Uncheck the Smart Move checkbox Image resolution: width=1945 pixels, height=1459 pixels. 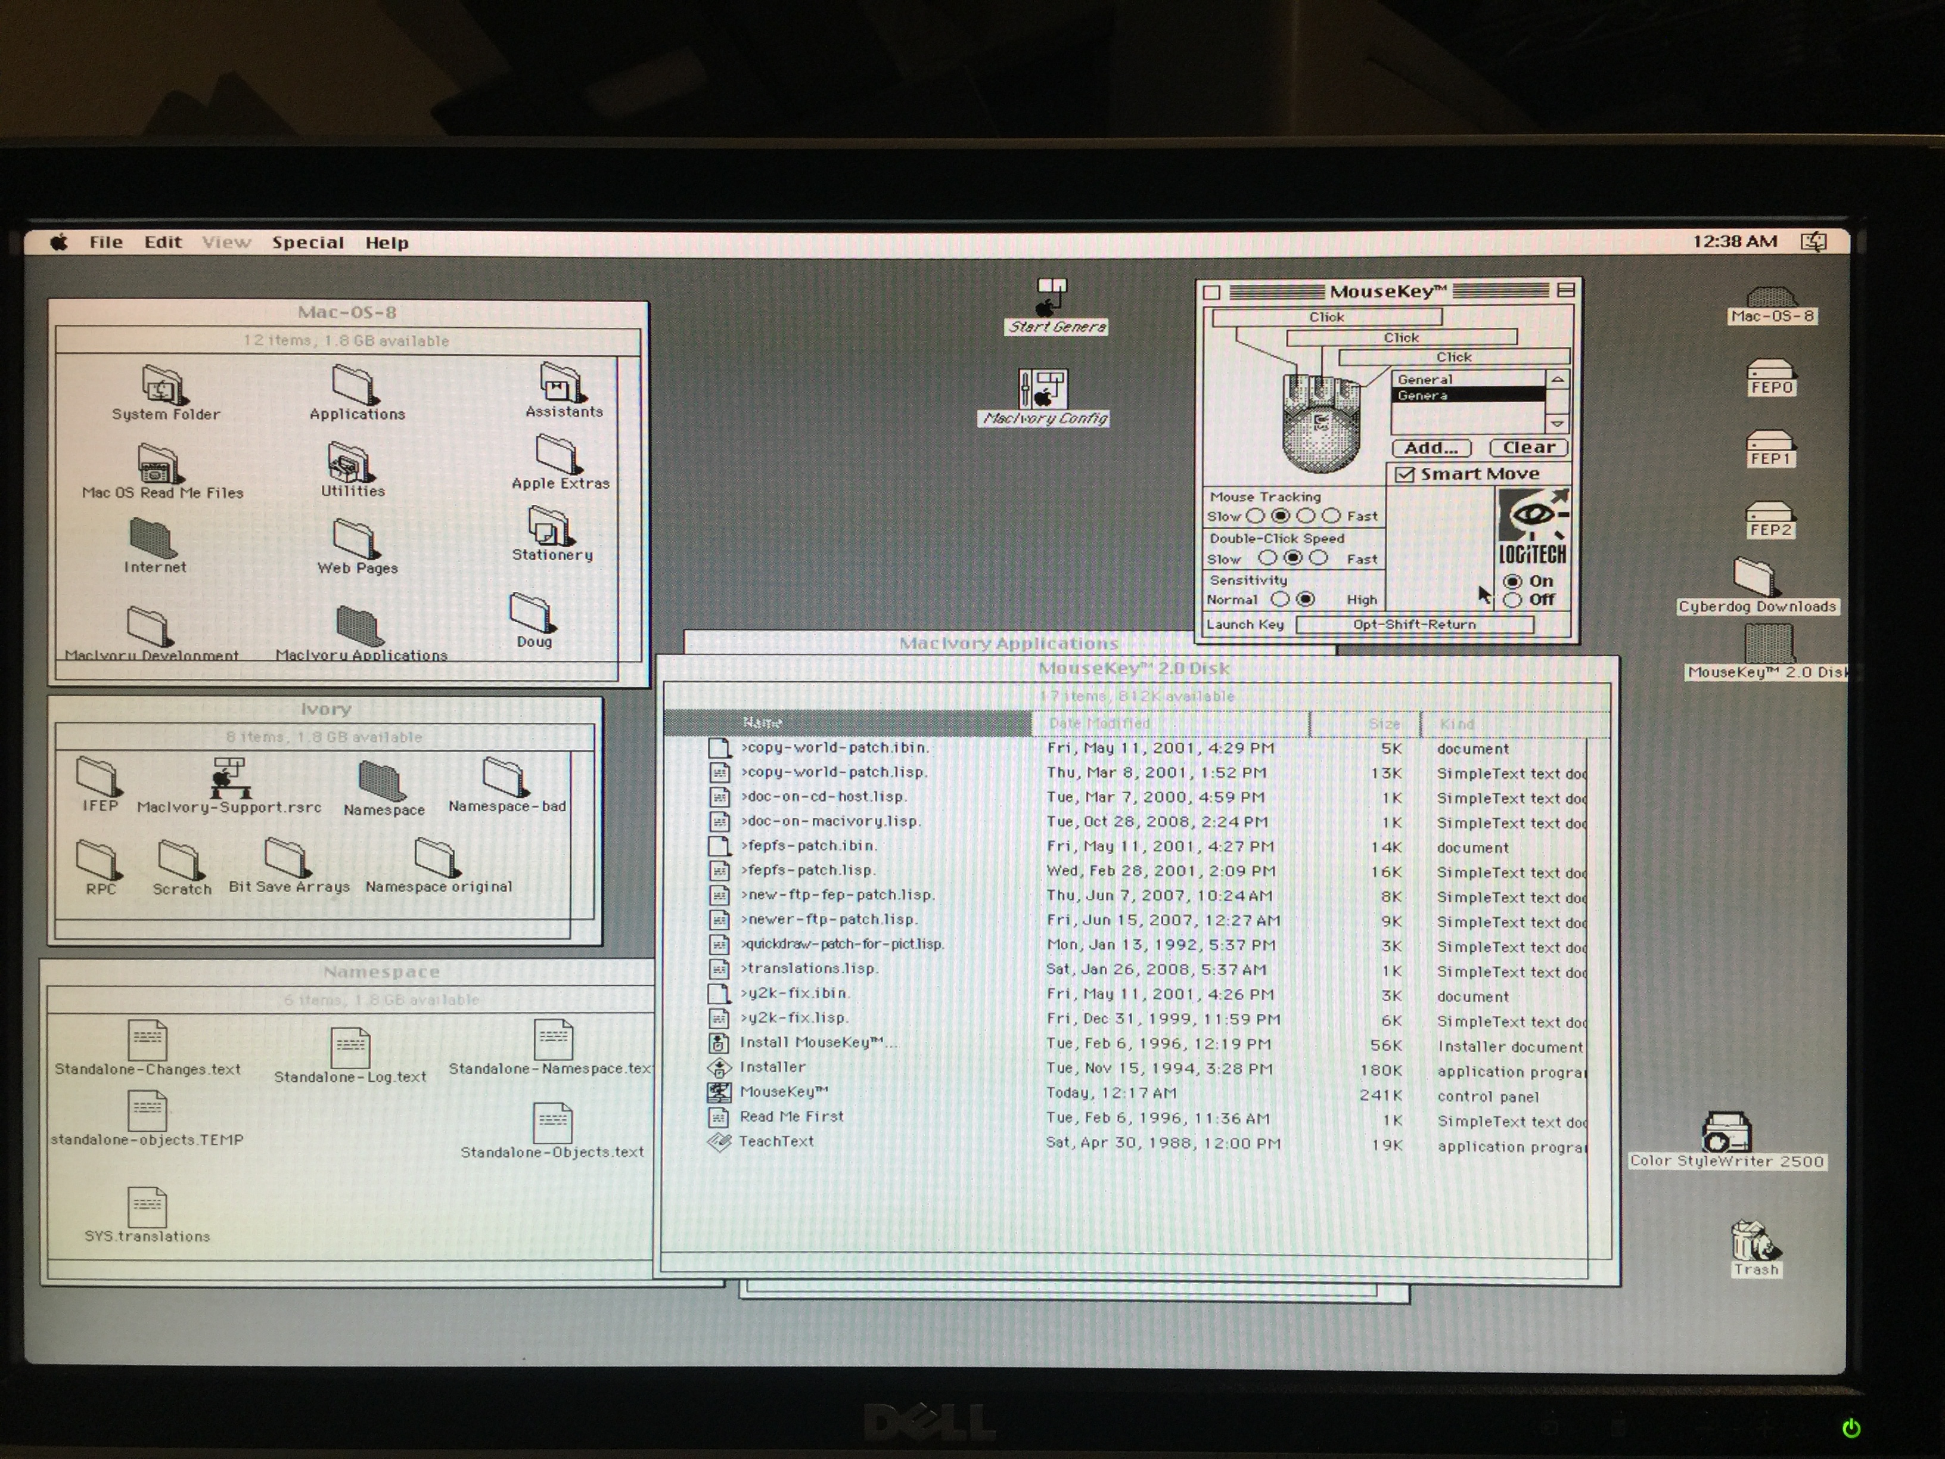pyautogui.click(x=1405, y=475)
